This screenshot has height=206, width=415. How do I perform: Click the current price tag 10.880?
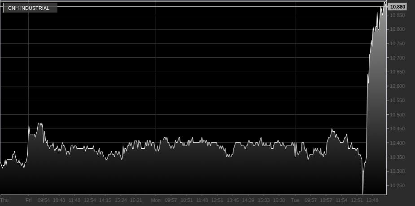click(398, 7)
